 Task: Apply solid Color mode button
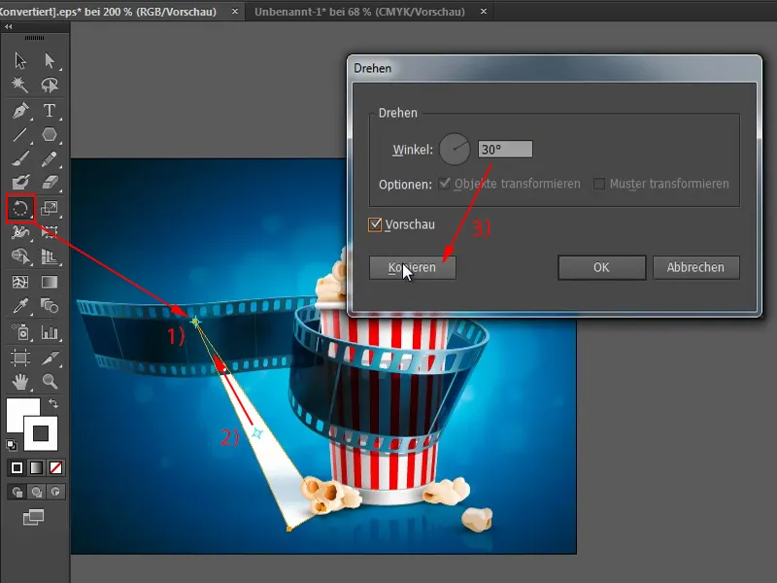tap(17, 467)
